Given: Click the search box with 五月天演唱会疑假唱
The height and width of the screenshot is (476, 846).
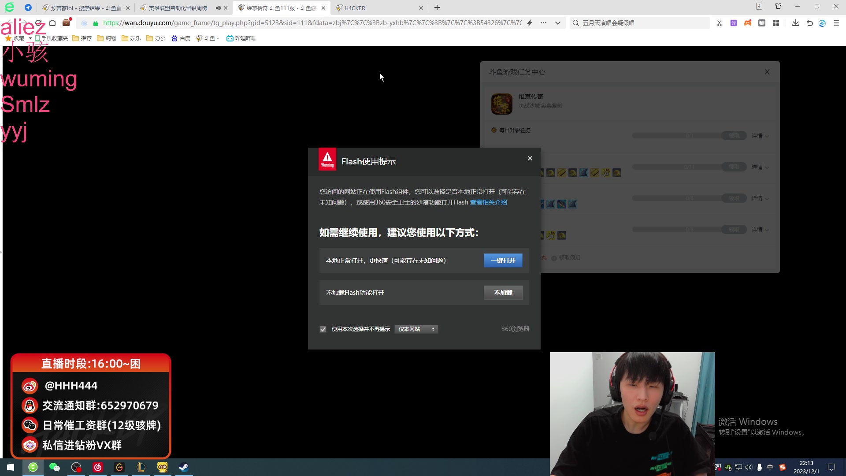Looking at the screenshot, I should (640, 23).
